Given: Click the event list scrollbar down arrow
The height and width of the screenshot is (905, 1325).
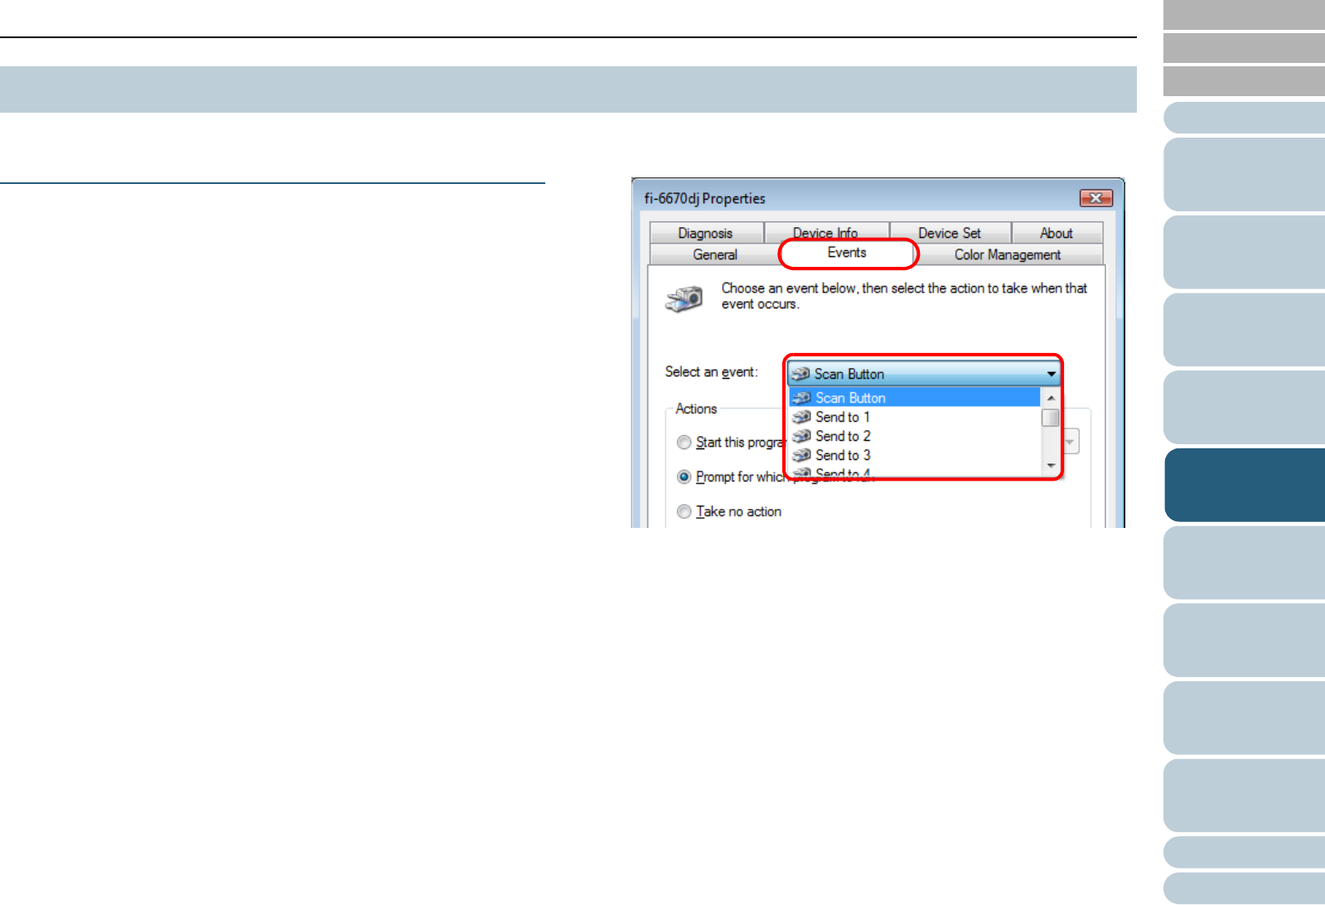Looking at the screenshot, I should (1051, 467).
